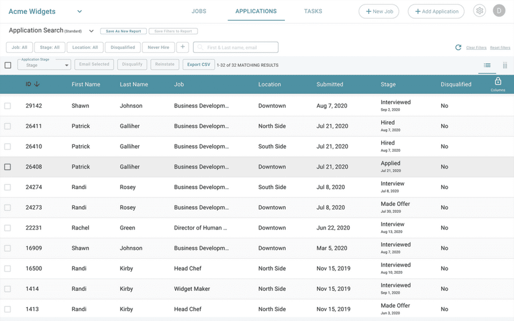Check the row for application 26410
Viewport: 514px width, 321px height.
(x=7, y=147)
